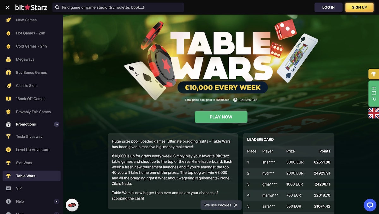
Task: Close the sidebar with the X icon
Action: [x=8, y=7]
